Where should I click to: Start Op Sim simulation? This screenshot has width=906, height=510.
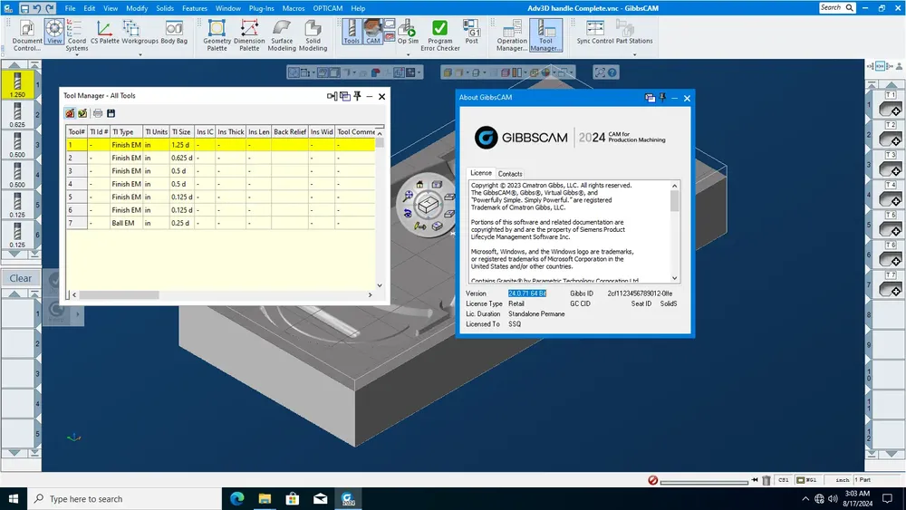408,32
